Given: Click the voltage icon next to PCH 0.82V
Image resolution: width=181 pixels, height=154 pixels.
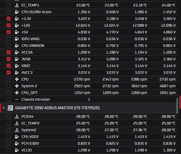Looking at the screenshot, I should point(17,143).
